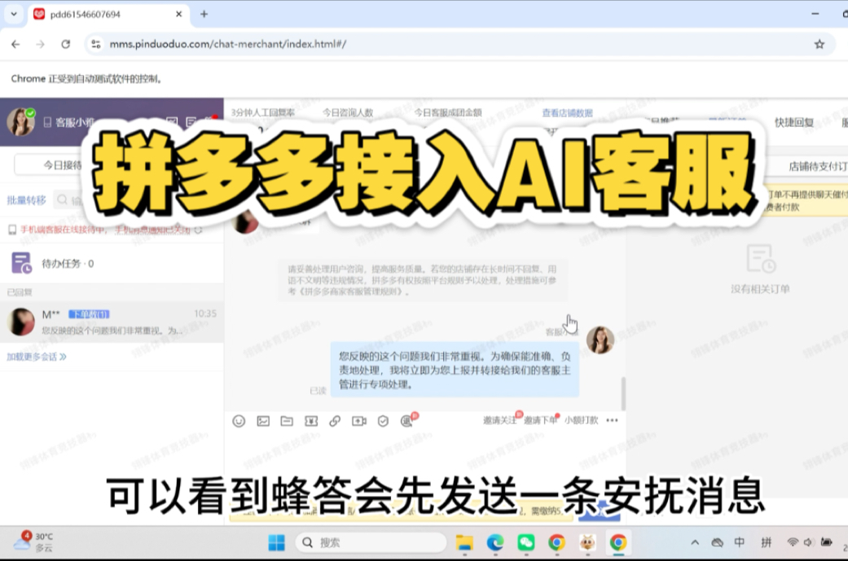Click the M** customer avatar in conversation list

click(22, 322)
